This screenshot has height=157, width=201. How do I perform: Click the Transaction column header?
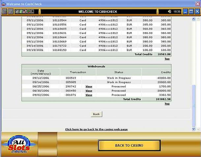coord(78,72)
